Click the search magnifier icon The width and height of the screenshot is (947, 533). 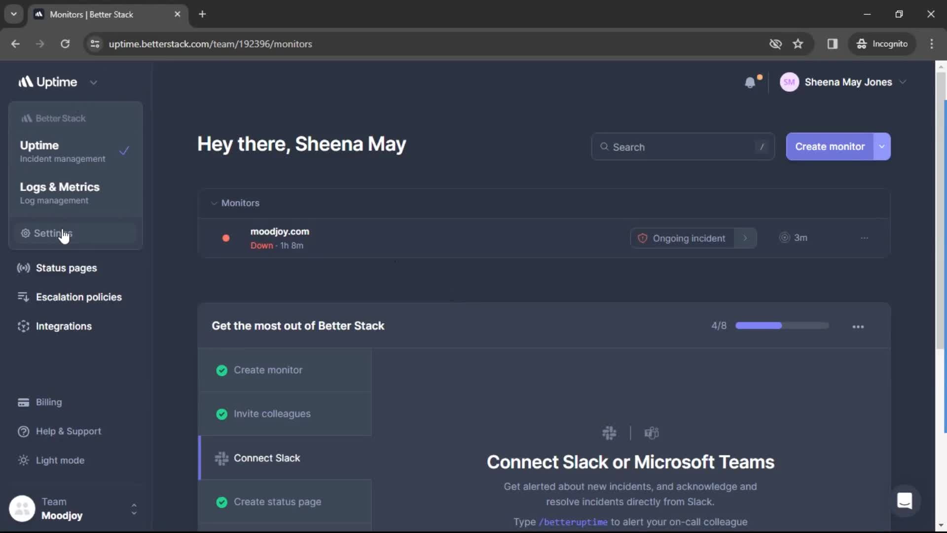coord(604,147)
